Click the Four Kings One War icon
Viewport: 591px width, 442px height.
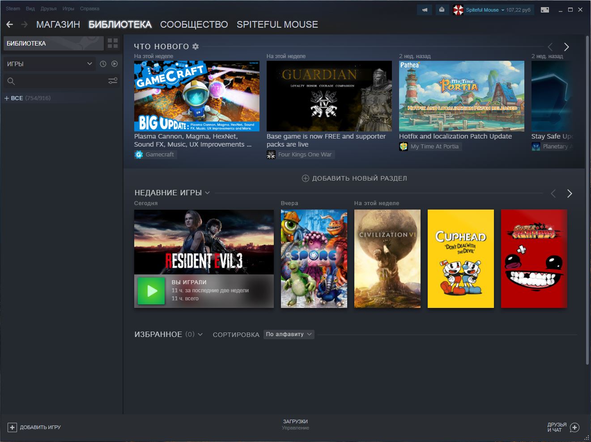coord(271,155)
